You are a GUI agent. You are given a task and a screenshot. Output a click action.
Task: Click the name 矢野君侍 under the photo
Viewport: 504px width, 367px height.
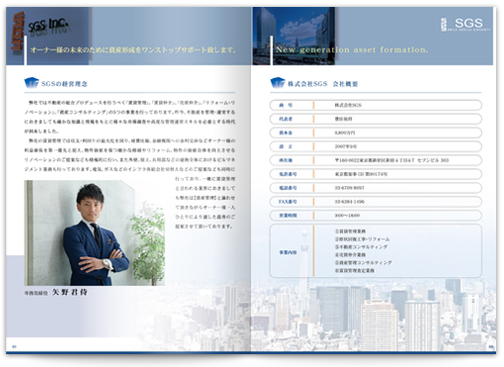coord(70,292)
